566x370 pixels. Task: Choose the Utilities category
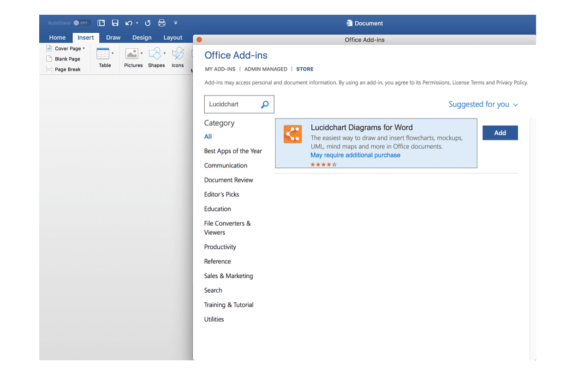pyautogui.click(x=214, y=319)
